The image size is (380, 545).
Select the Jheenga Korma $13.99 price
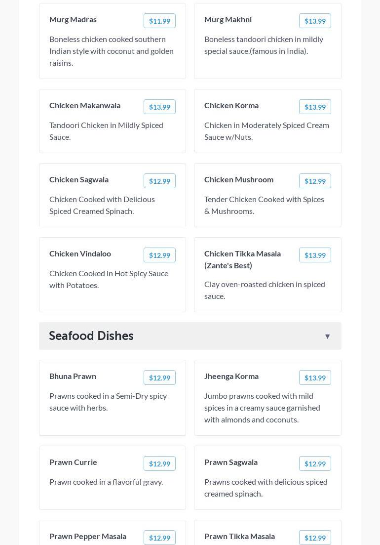coord(315,377)
